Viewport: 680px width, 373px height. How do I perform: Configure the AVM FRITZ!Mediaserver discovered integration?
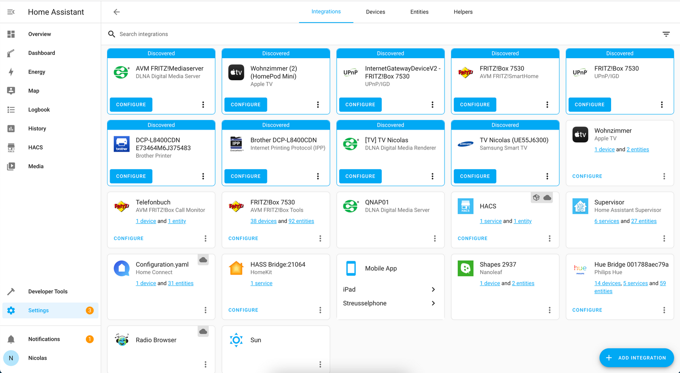pos(131,105)
